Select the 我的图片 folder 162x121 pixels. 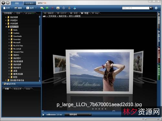tap(17, 58)
